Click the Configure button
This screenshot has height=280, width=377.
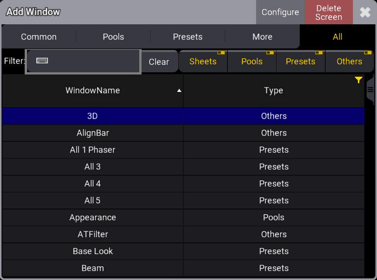(280, 12)
